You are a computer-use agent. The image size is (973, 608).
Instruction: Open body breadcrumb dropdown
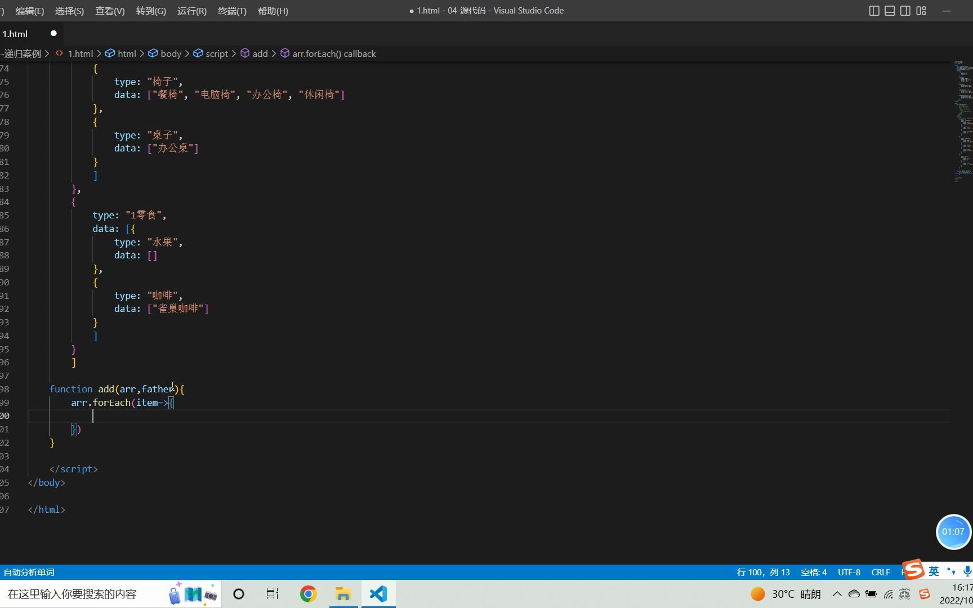pos(171,53)
